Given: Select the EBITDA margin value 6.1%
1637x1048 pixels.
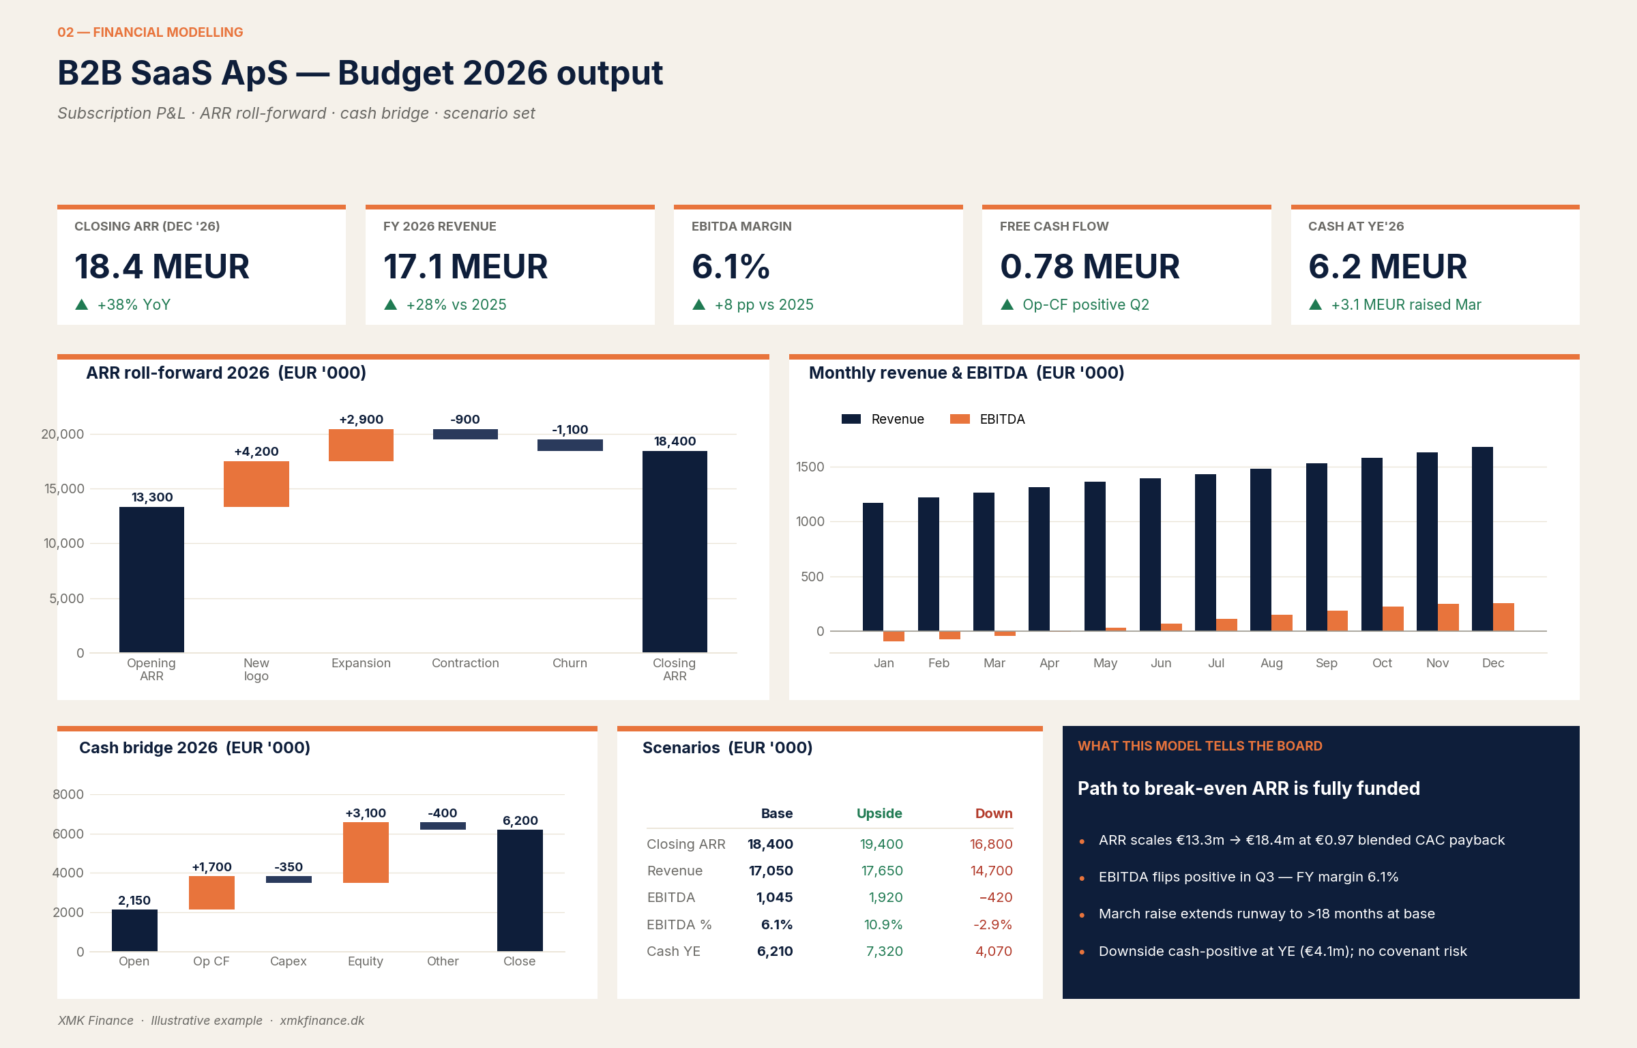Looking at the screenshot, I should click(x=731, y=266).
